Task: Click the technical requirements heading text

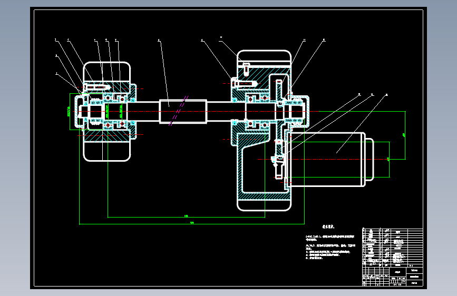Action: 328,226
